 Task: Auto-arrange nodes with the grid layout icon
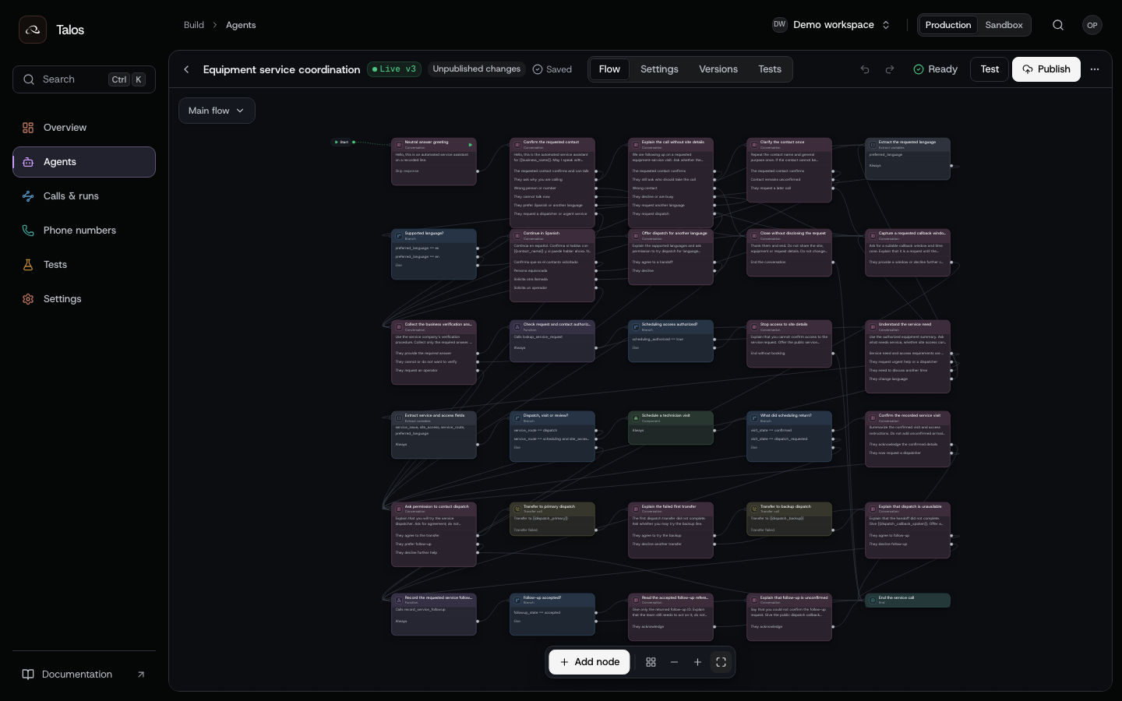pos(651,662)
